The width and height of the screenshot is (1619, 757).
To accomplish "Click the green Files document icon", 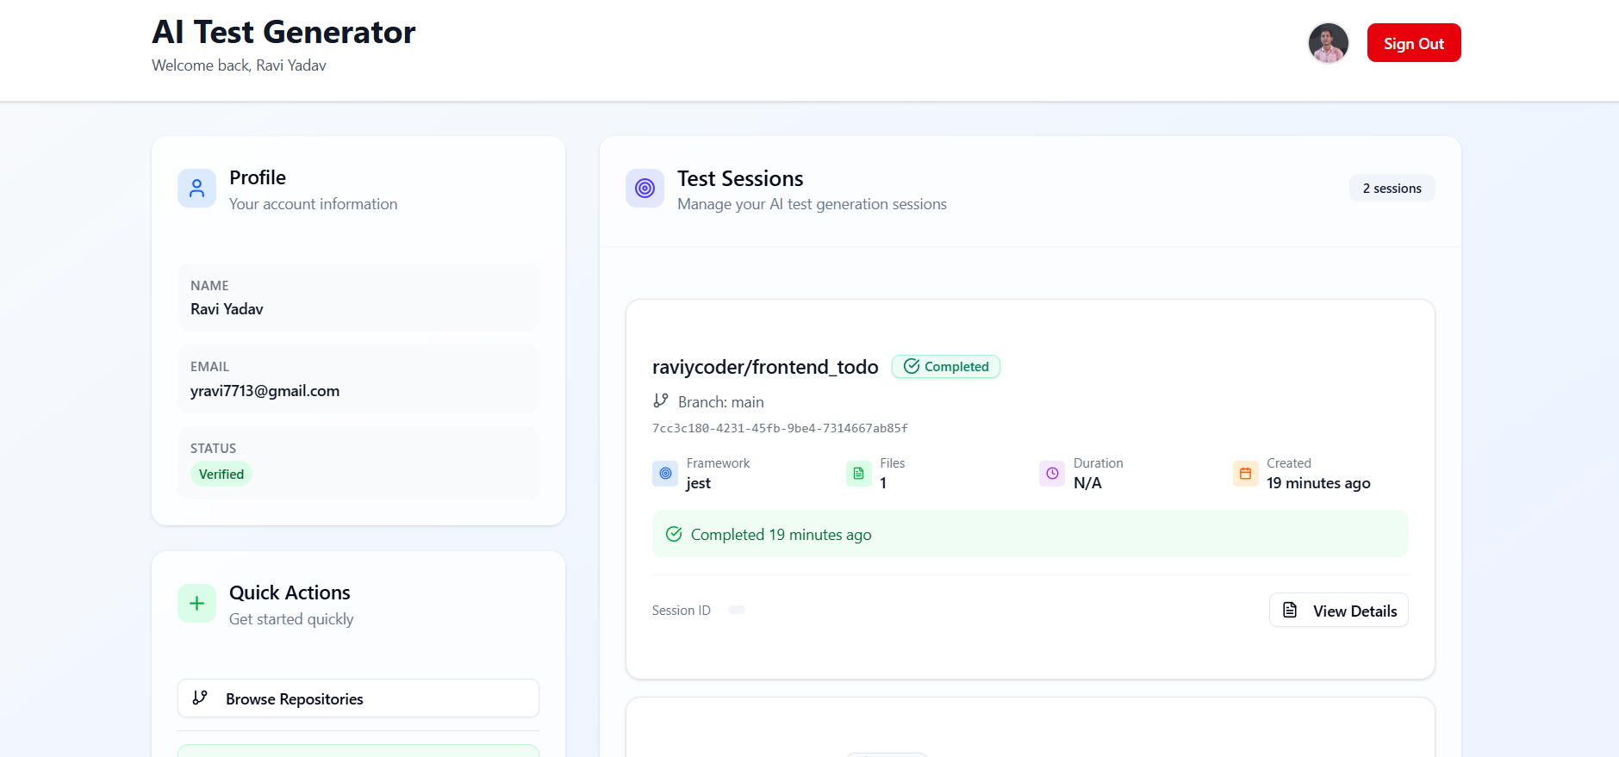I will [858, 473].
